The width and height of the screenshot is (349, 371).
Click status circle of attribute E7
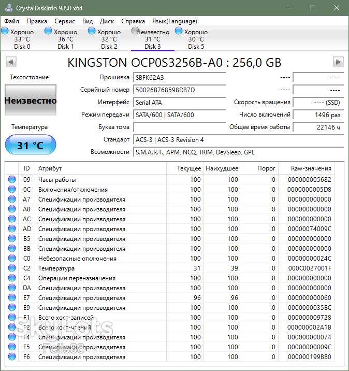(12, 297)
